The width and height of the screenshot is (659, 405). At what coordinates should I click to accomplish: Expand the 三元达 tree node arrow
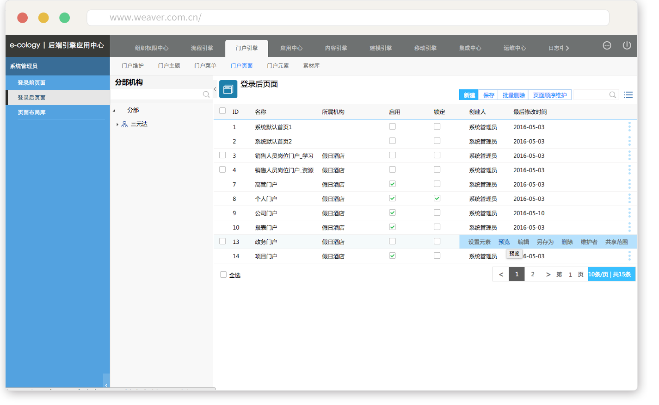pyautogui.click(x=117, y=125)
